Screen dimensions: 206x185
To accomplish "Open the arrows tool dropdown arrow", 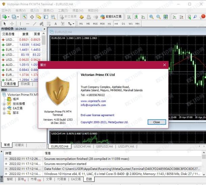I will click(x=73, y=24).
